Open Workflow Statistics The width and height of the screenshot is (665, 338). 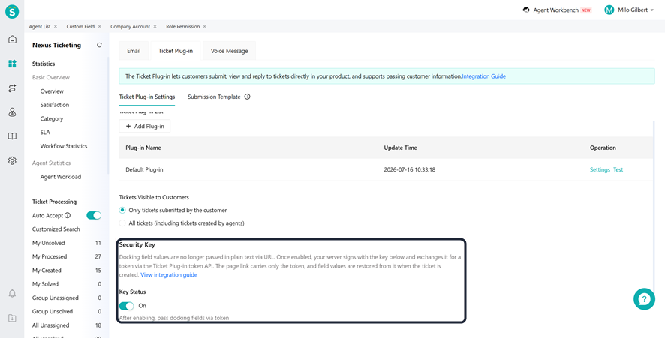pyautogui.click(x=64, y=146)
